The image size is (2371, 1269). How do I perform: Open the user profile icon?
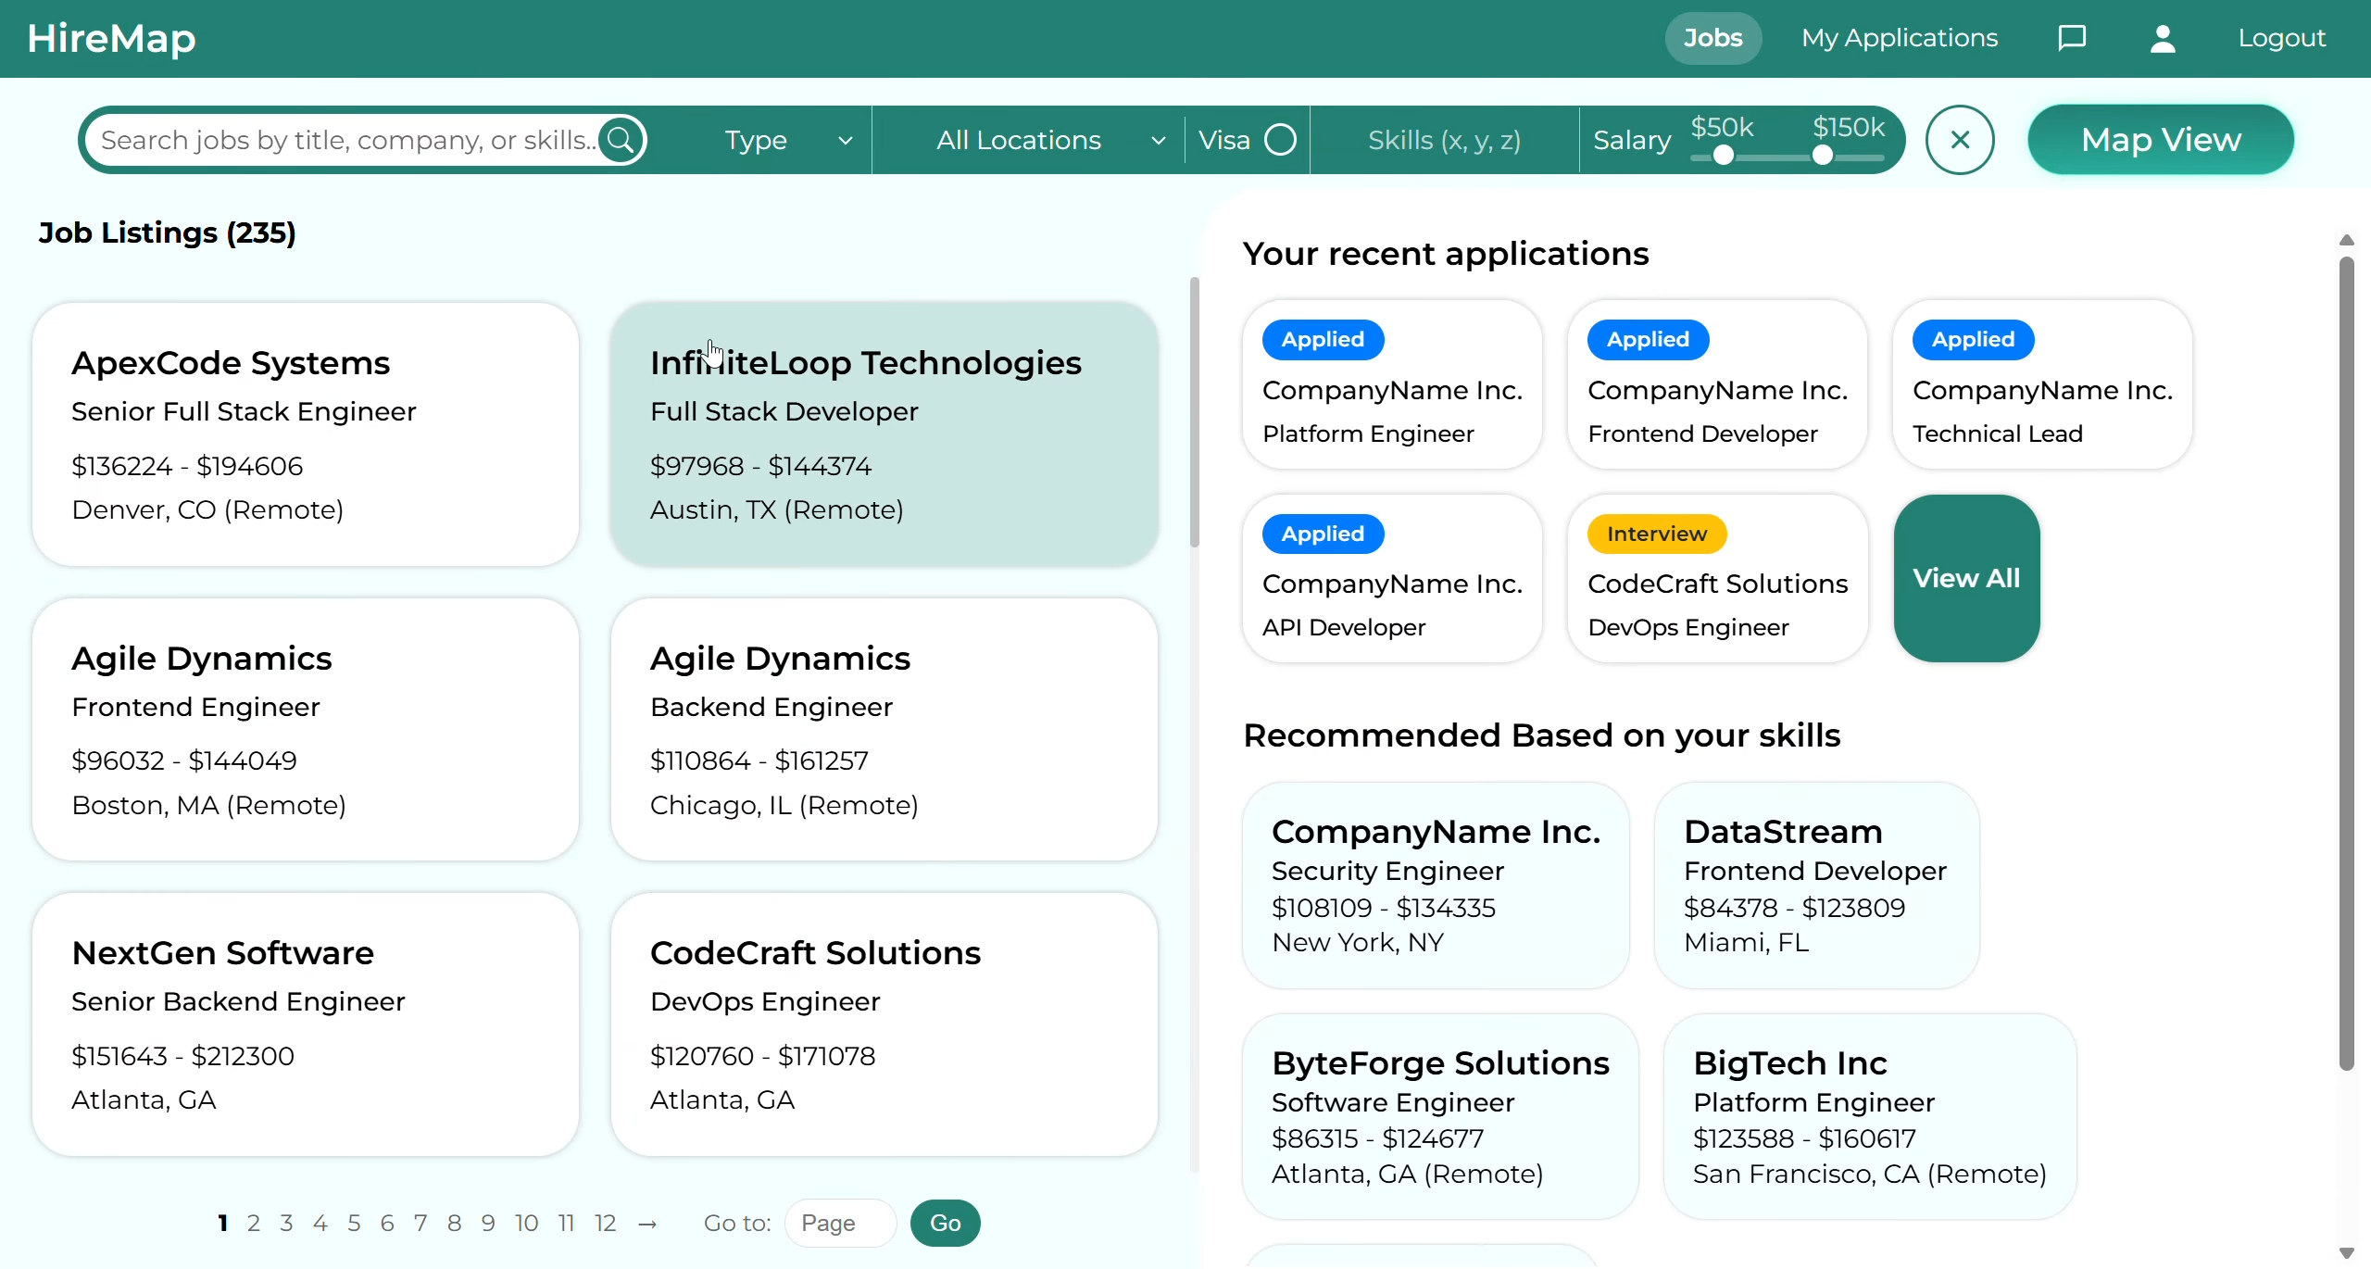(2163, 38)
